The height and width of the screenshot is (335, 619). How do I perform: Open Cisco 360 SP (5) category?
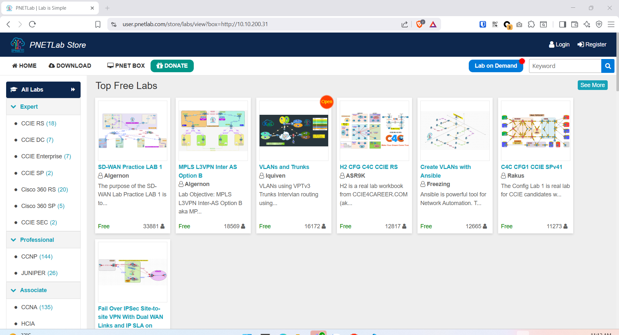[x=43, y=206]
